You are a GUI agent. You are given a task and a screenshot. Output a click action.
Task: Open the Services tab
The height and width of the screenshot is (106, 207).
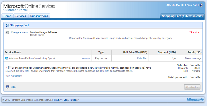click(21, 16)
